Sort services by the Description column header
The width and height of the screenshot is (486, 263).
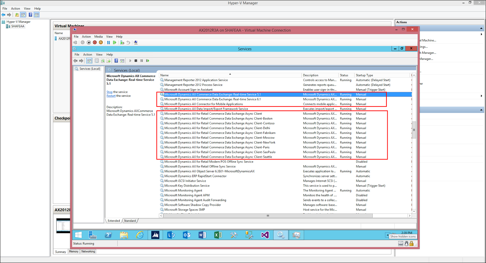click(x=320, y=75)
